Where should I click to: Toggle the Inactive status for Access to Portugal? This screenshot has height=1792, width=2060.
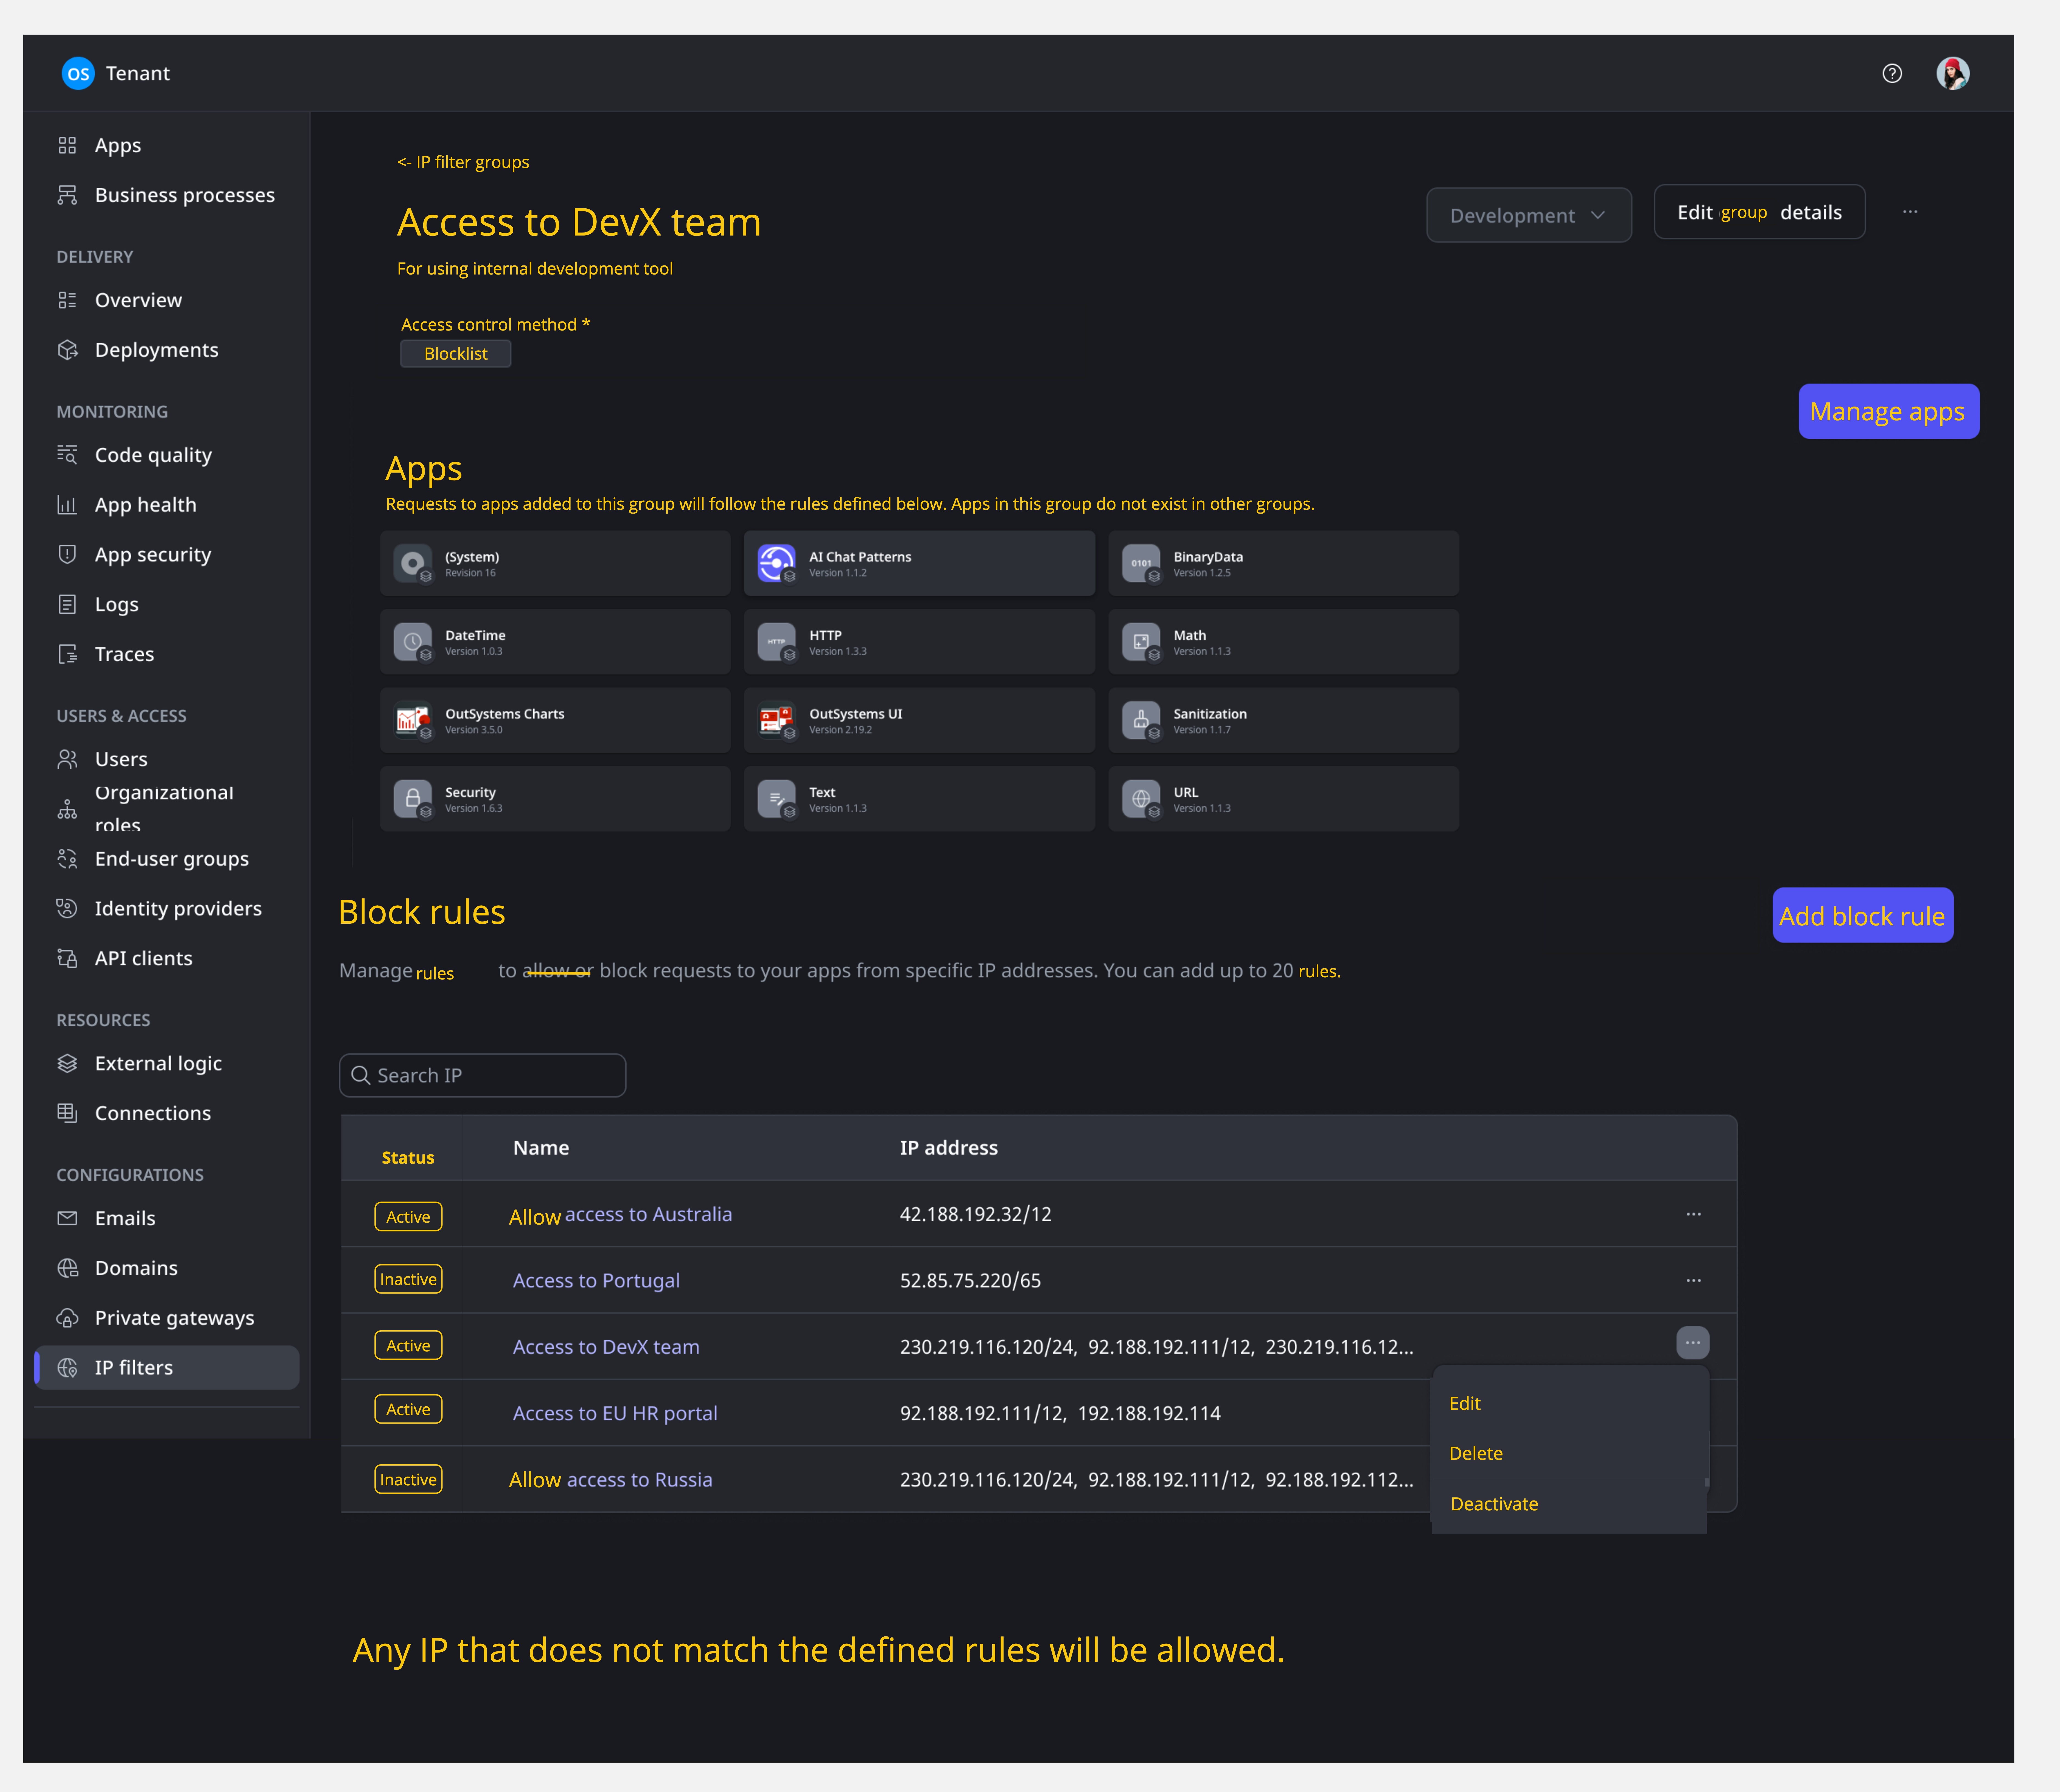click(x=408, y=1279)
